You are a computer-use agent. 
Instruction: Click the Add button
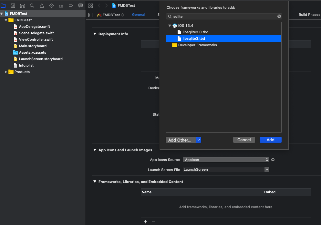coord(270,140)
